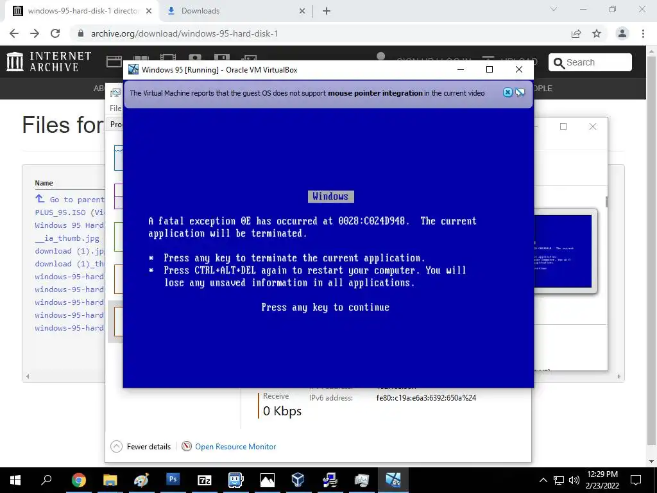
Task: Bookmark this page with the star icon
Action: (597, 33)
